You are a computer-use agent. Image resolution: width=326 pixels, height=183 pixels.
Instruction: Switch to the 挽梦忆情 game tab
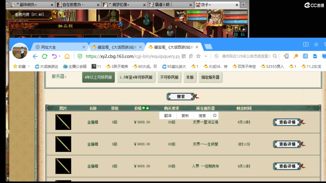125,5
